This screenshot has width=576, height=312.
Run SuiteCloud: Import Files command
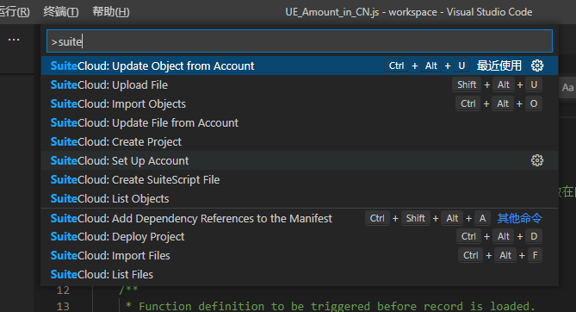click(300, 255)
